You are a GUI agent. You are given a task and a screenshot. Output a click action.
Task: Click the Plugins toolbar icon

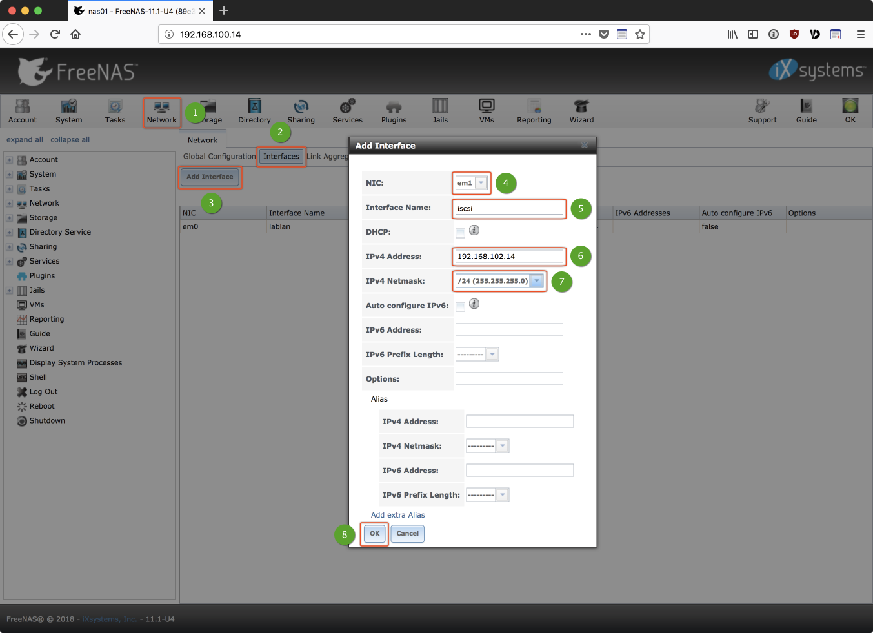coord(394,110)
